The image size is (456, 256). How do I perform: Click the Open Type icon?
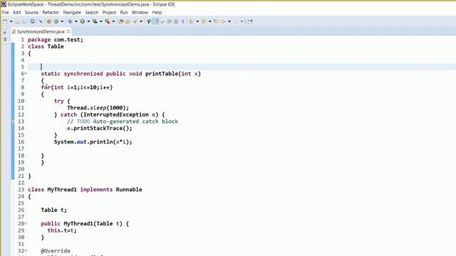120,21
